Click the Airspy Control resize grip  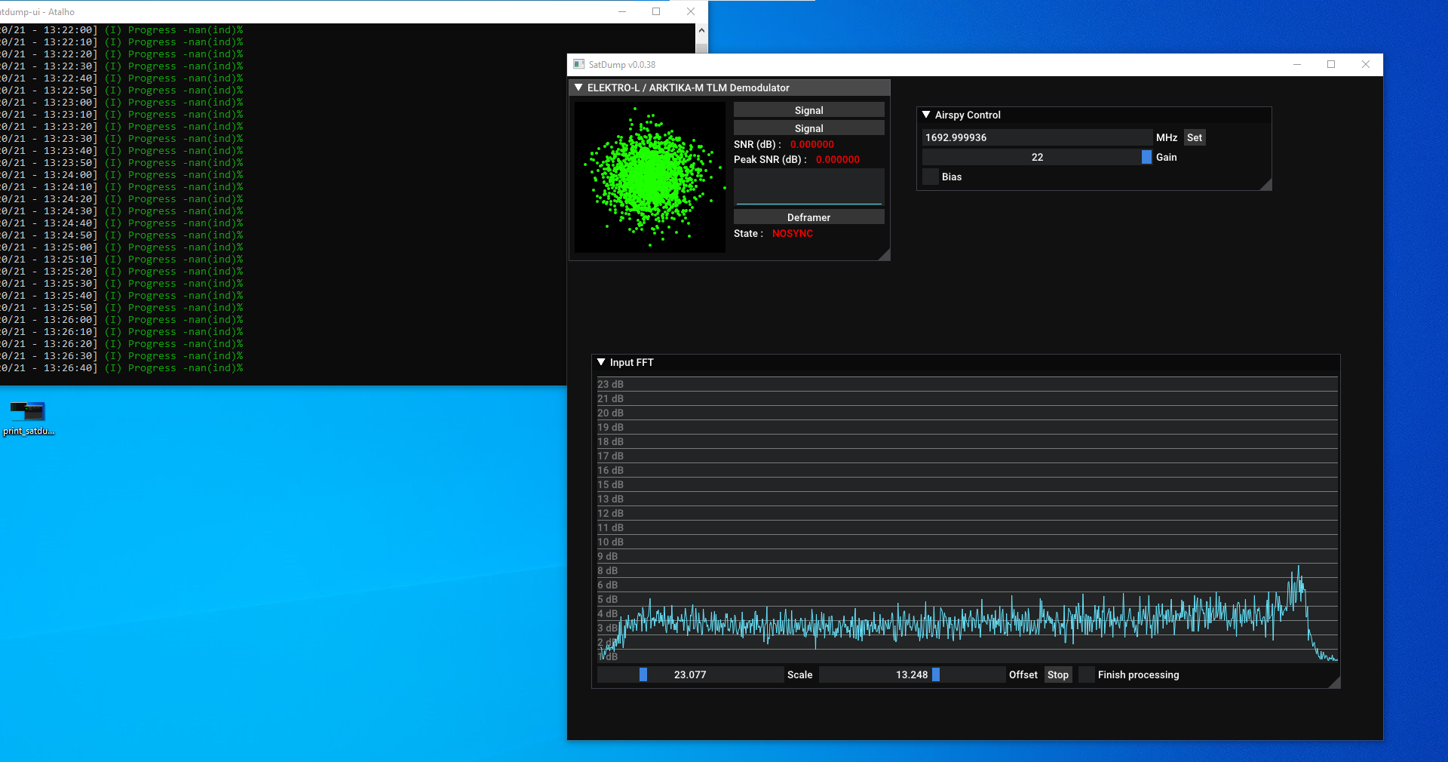[x=1267, y=186]
